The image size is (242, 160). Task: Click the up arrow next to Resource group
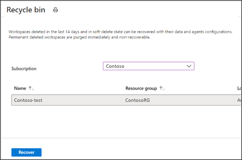(161, 88)
